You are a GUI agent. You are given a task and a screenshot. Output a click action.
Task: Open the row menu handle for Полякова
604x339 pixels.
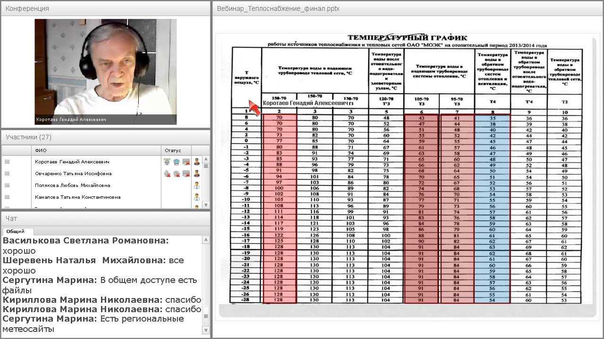(x=7, y=186)
